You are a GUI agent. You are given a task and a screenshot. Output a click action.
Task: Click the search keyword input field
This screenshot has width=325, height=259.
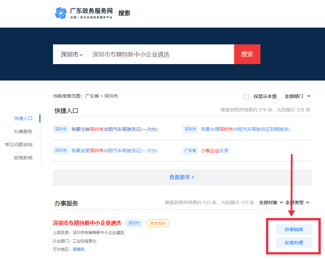tap(161, 54)
